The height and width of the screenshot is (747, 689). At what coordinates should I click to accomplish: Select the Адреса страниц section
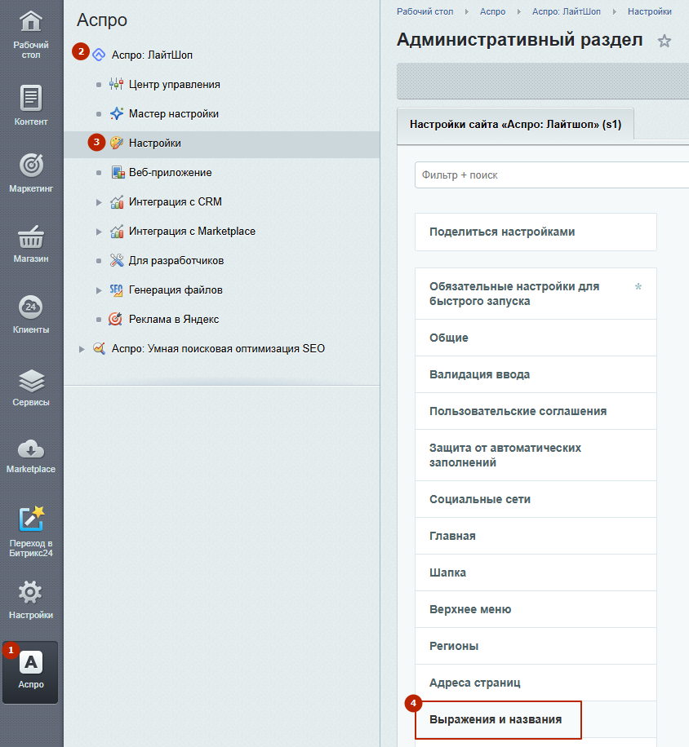536,683
